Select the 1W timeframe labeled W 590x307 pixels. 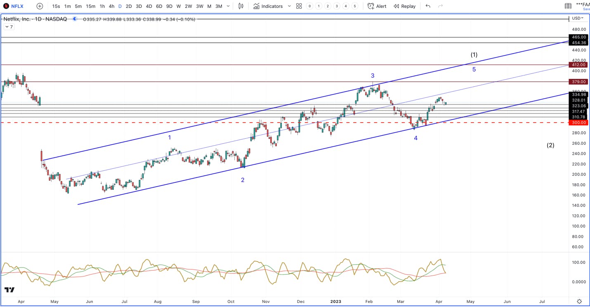point(178,6)
